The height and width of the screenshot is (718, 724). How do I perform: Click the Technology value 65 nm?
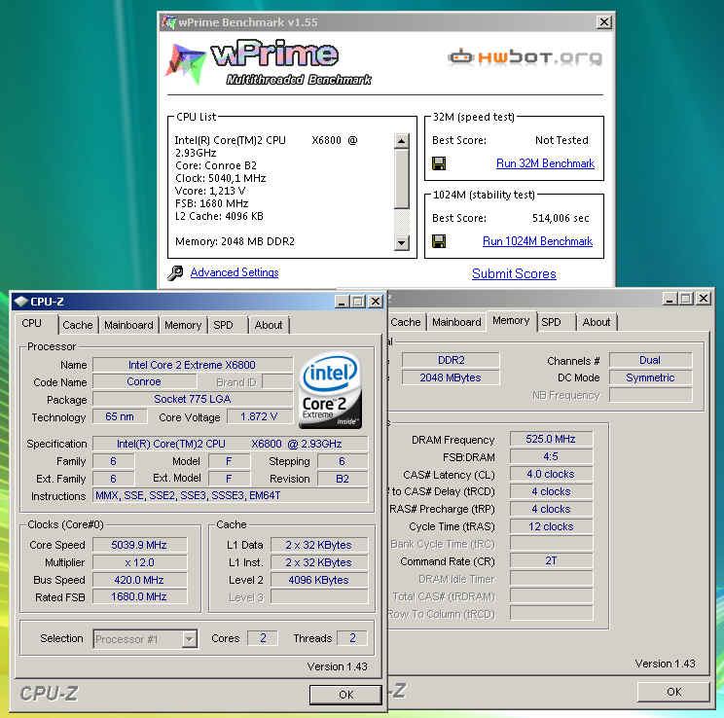coord(120,416)
